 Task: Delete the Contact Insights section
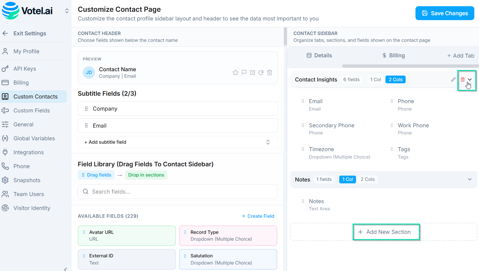click(x=463, y=80)
